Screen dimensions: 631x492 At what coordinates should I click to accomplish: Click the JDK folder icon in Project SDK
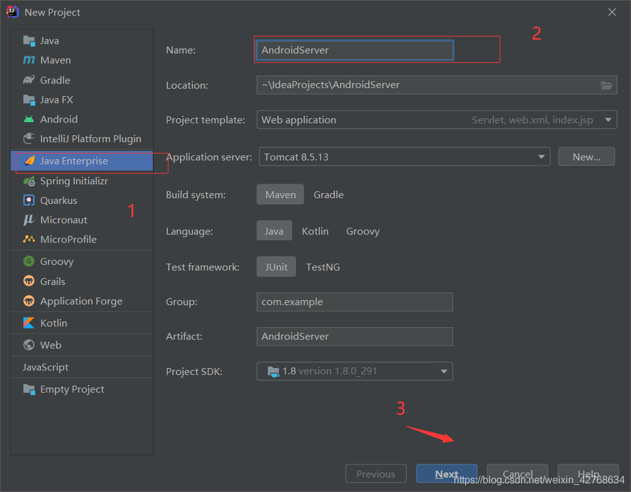pos(273,372)
